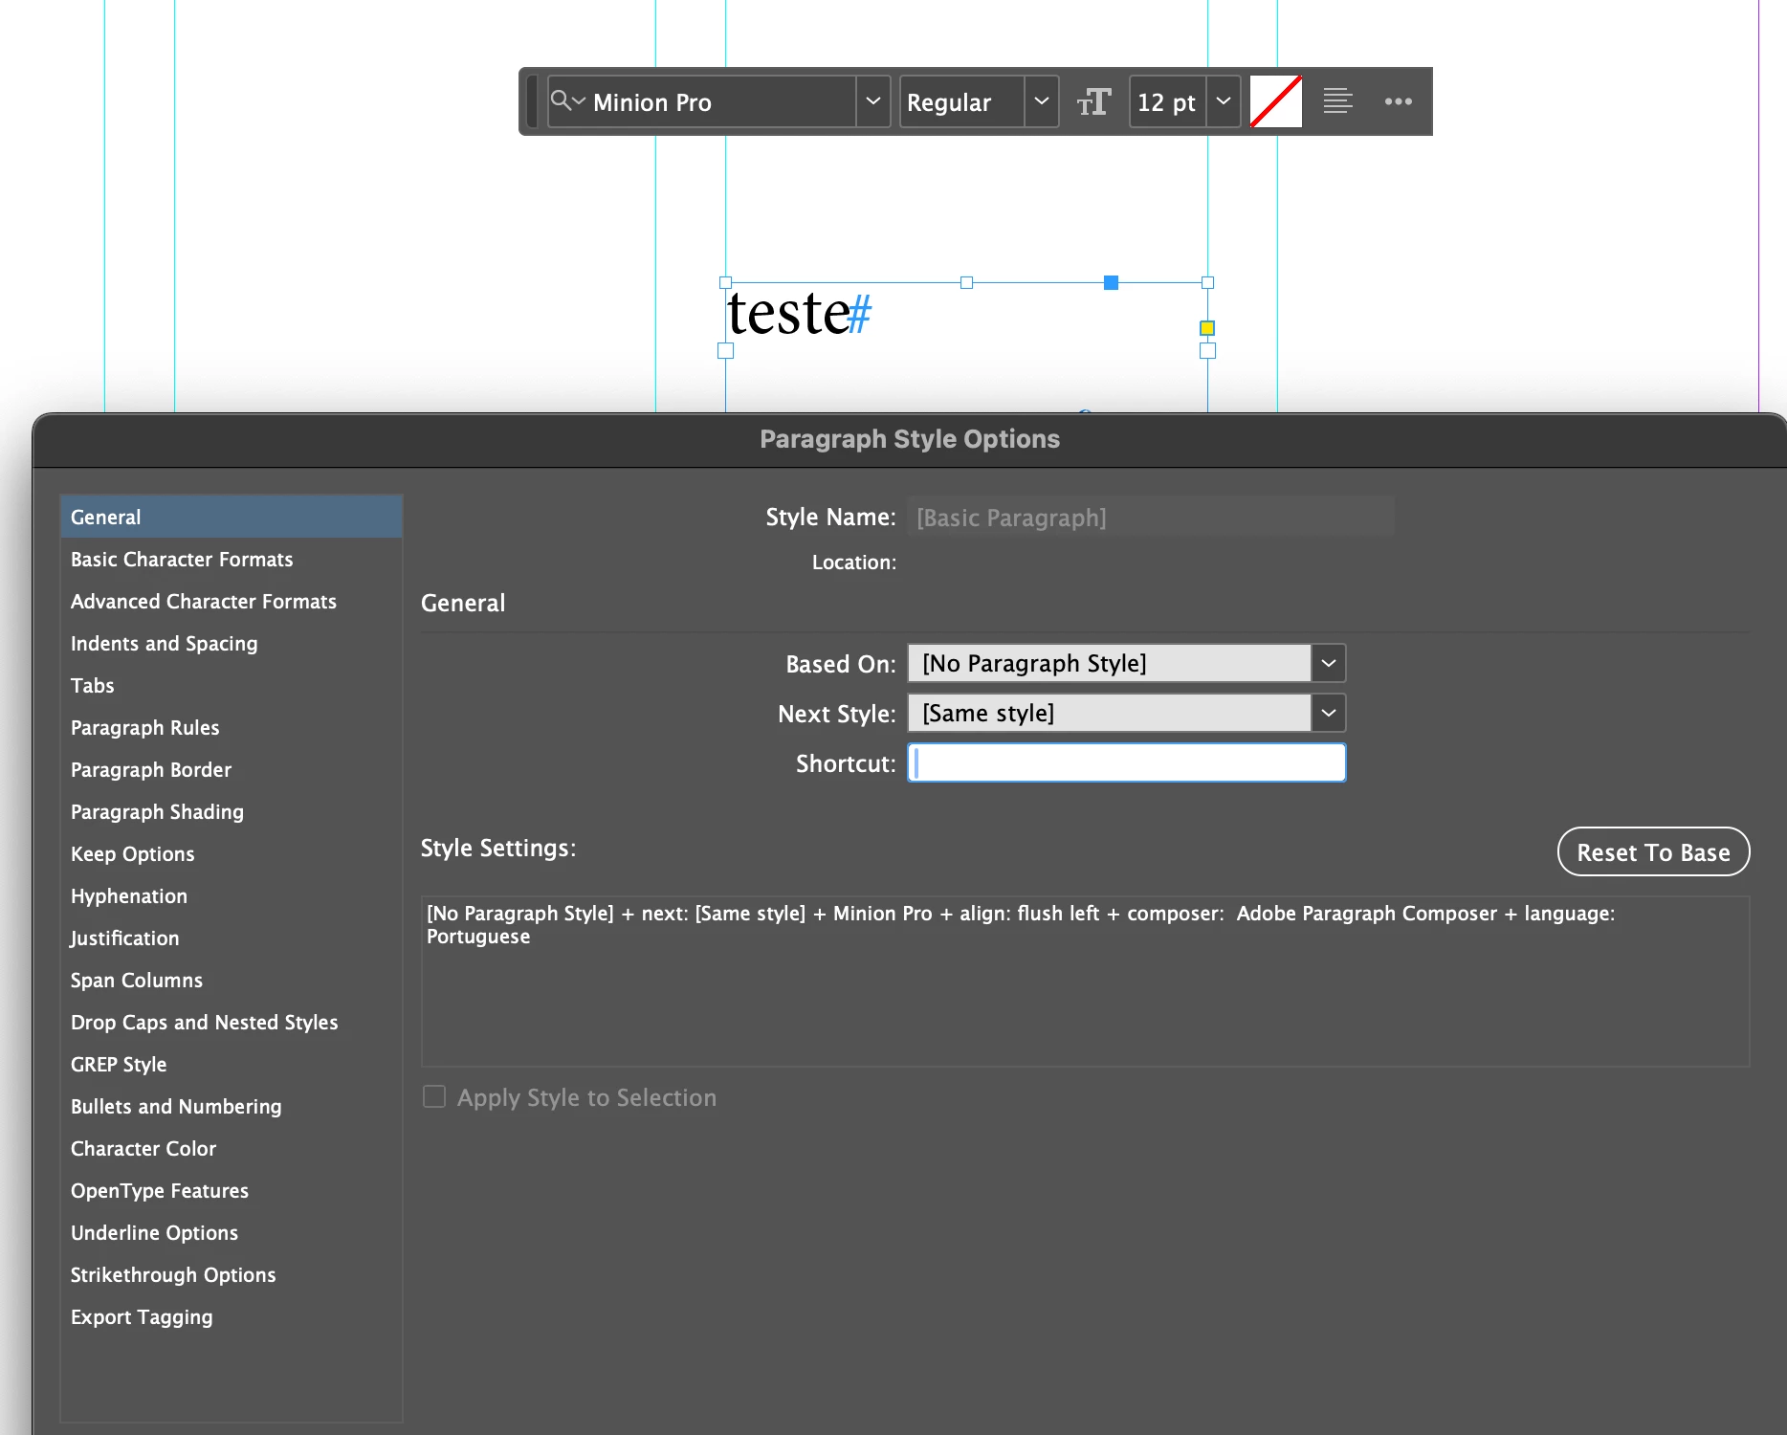This screenshot has height=1435, width=1787.
Task: Open the paragraph alignment icon
Action: 1337,101
